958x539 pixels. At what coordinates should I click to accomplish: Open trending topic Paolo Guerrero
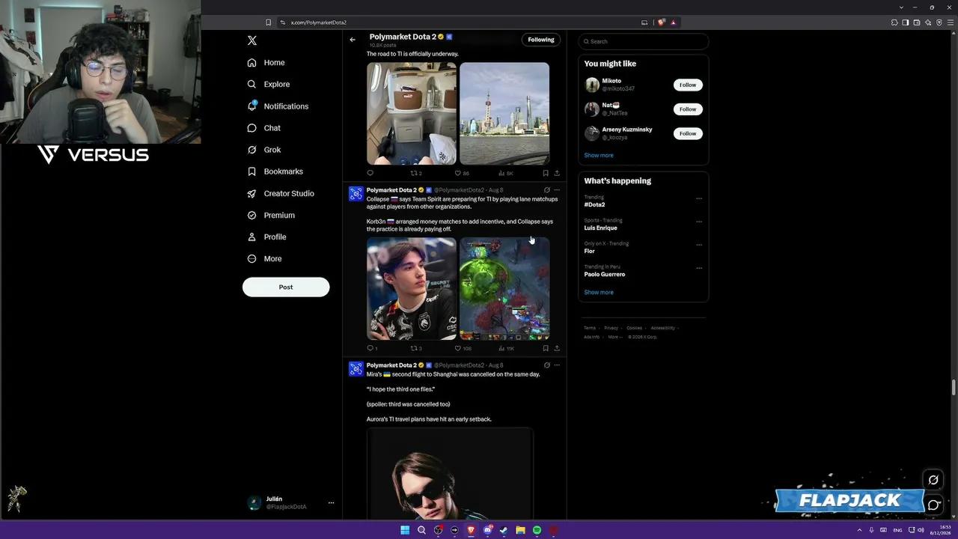(x=604, y=274)
